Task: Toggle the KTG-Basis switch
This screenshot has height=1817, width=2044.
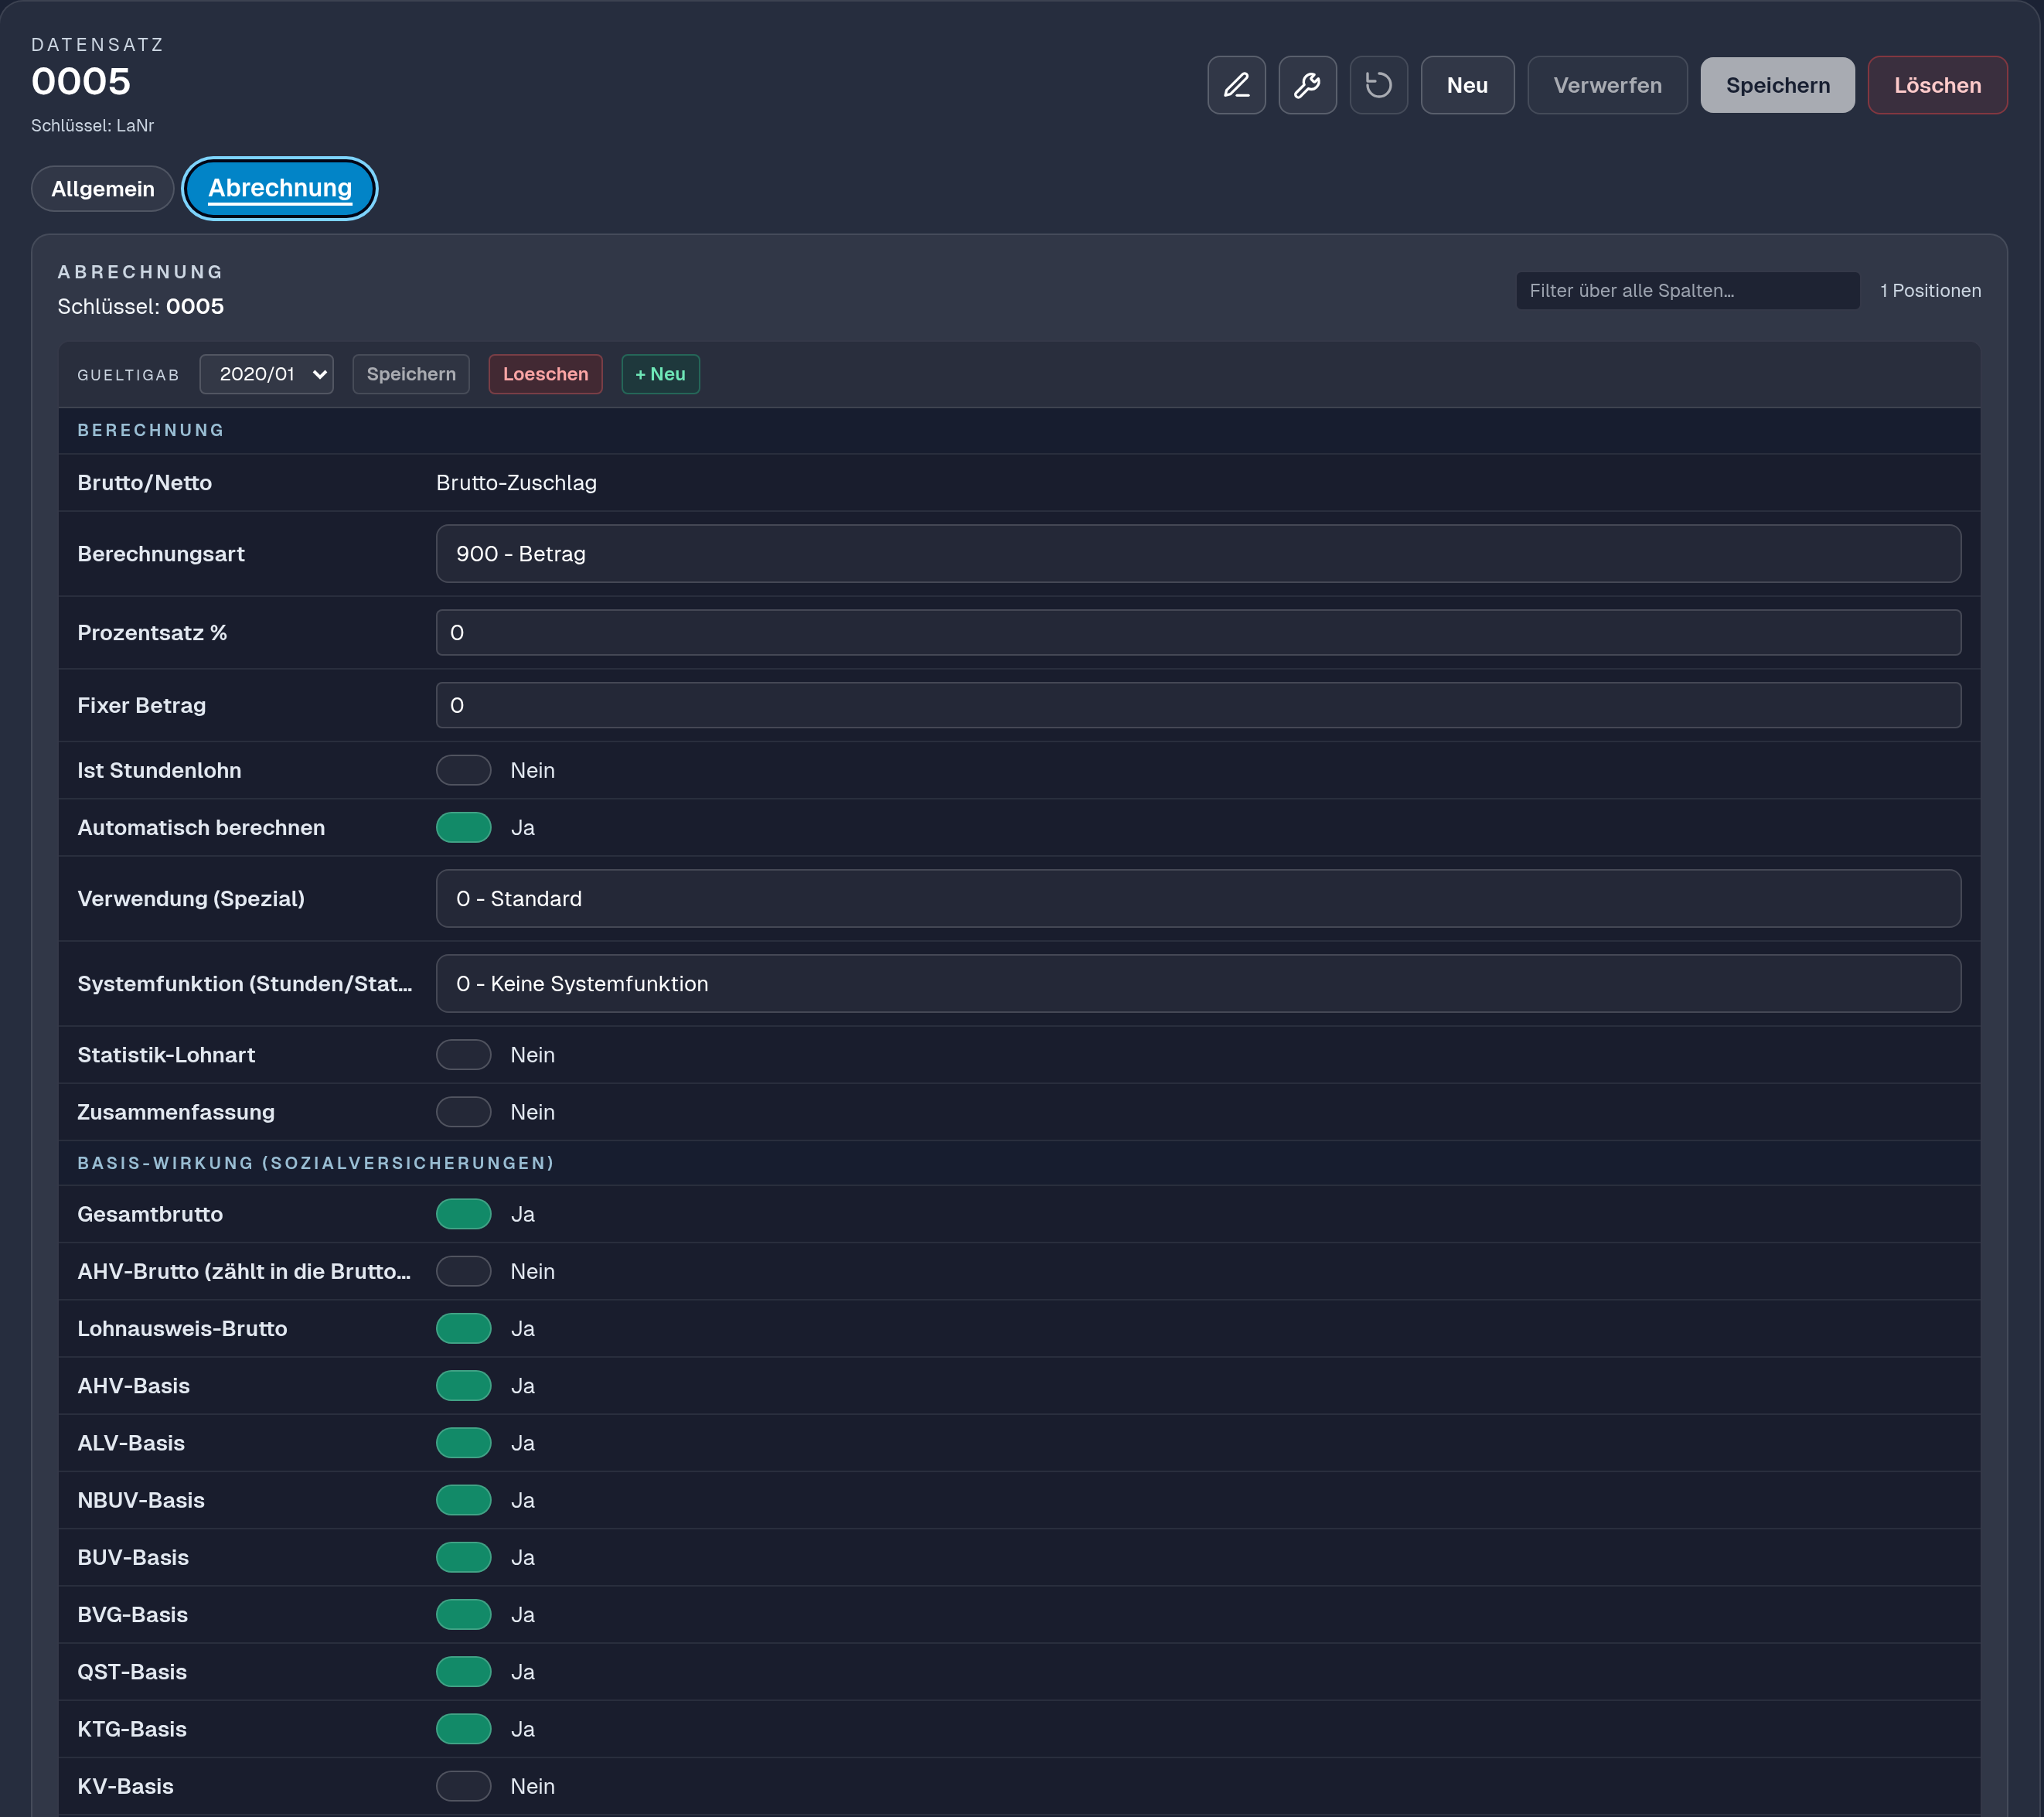Action: pos(463,1729)
